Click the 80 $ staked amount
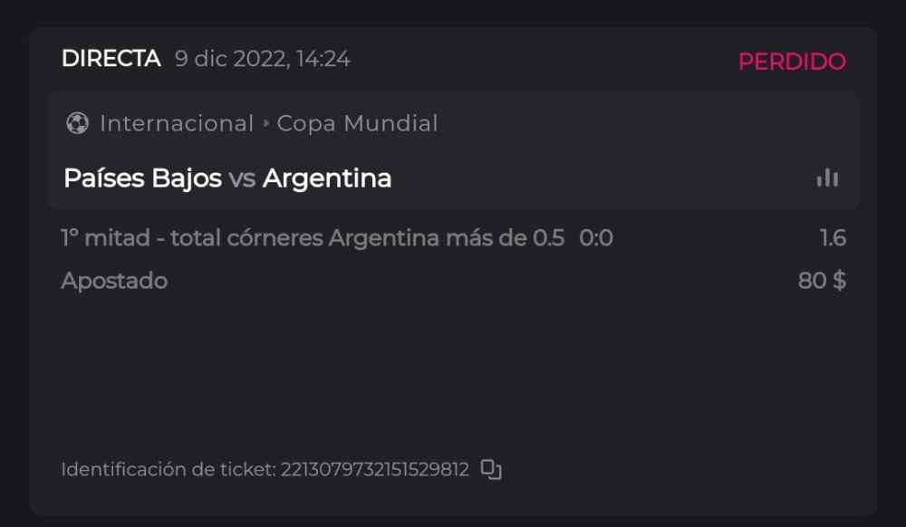This screenshot has width=906, height=527. (x=822, y=281)
